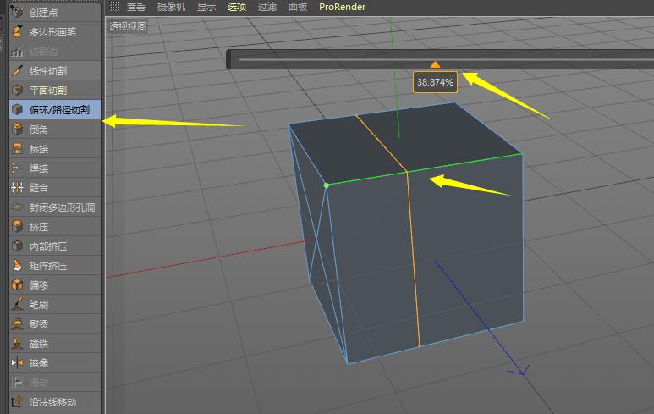654x414 pixels.
Task: Open the 摄像机 menu
Action: (171, 7)
